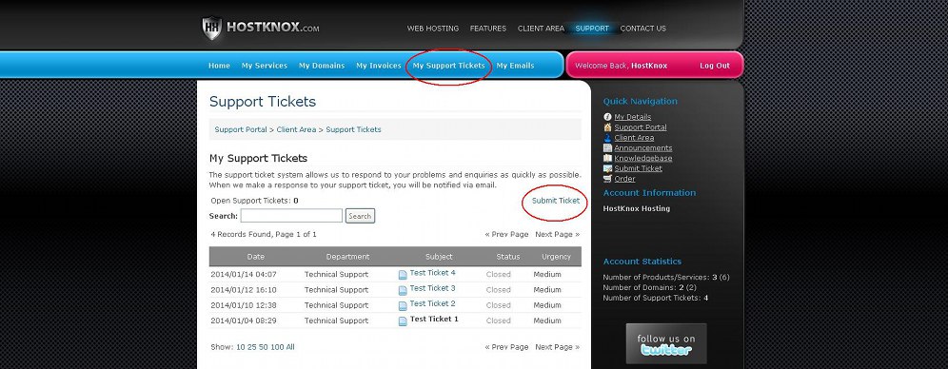Select SUPPORT in the top menu
The width and height of the screenshot is (948, 369).
(x=592, y=29)
